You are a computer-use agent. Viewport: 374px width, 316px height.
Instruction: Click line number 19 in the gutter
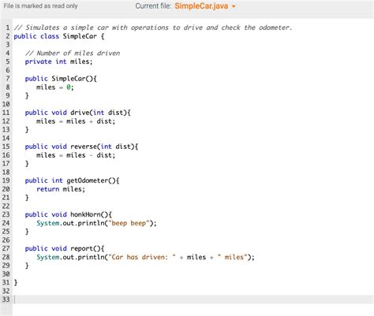[x=6, y=180]
